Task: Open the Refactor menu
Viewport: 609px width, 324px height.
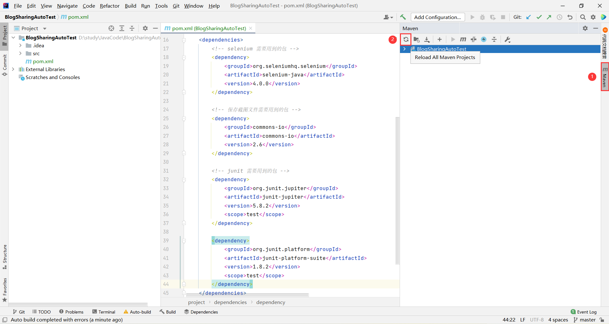Action: (x=109, y=6)
